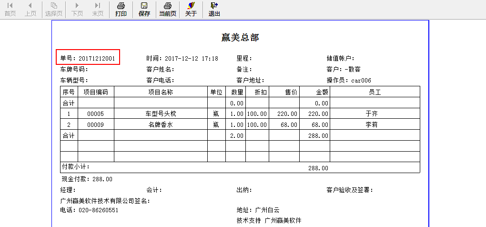Exit the preview with 退出
The image size is (486, 227).
click(x=214, y=9)
